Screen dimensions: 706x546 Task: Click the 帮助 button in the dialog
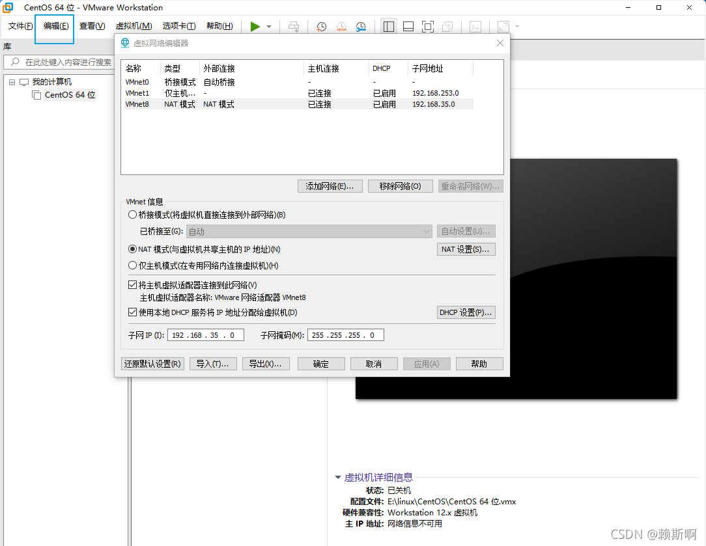[479, 364]
